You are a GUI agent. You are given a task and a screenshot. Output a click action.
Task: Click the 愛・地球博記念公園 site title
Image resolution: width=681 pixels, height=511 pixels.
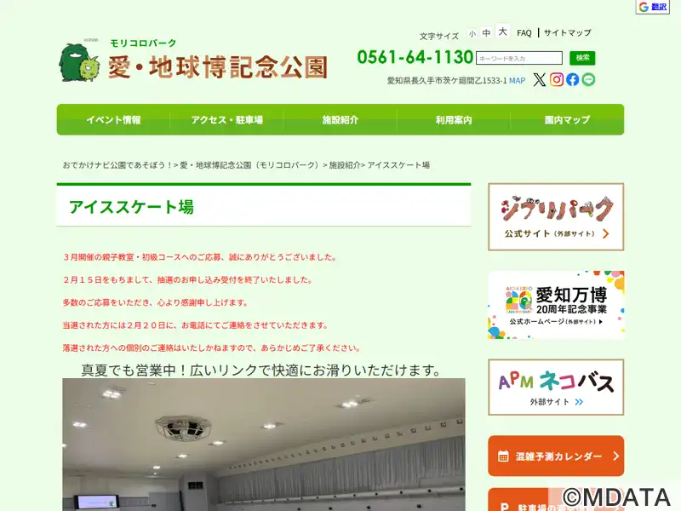pyautogui.click(x=218, y=67)
